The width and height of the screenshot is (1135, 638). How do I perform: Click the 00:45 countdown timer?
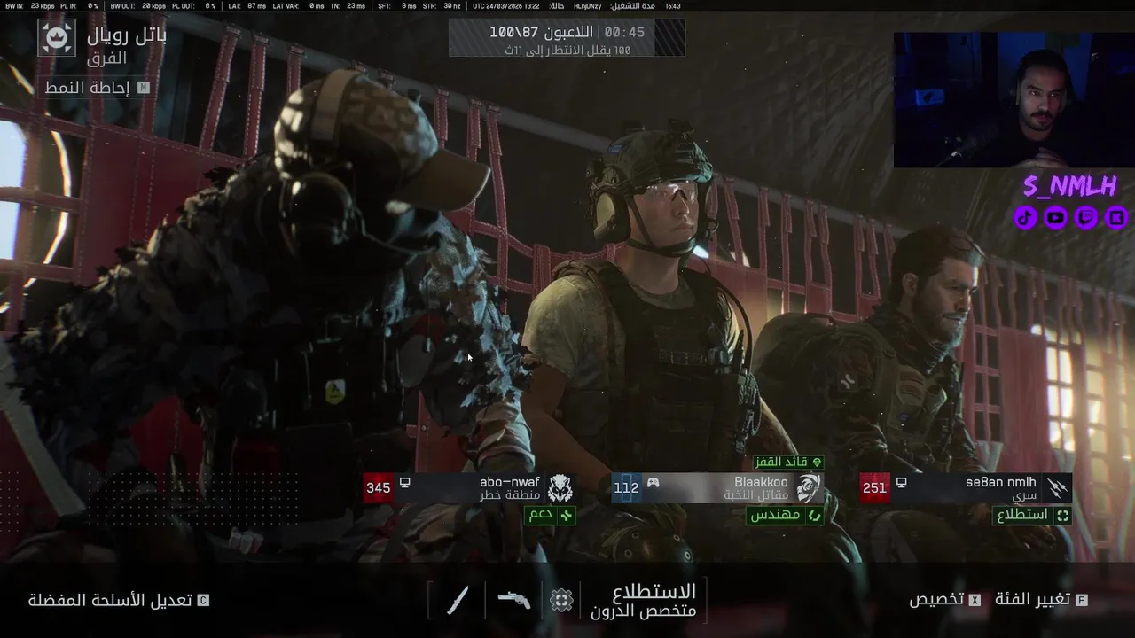click(624, 32)
